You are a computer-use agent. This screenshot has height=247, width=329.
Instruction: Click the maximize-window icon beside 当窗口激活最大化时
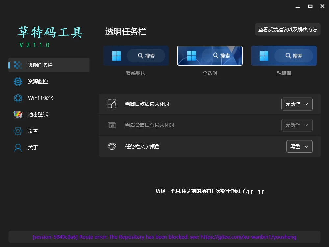coord(112,104)
